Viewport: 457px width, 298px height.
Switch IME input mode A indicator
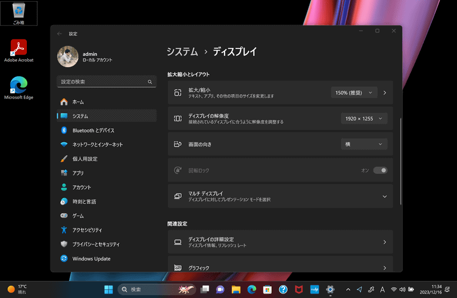pyautogui.click(x=382, y=289)
